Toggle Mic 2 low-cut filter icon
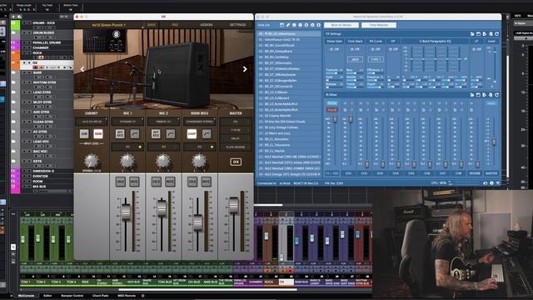 coord(171,133)
